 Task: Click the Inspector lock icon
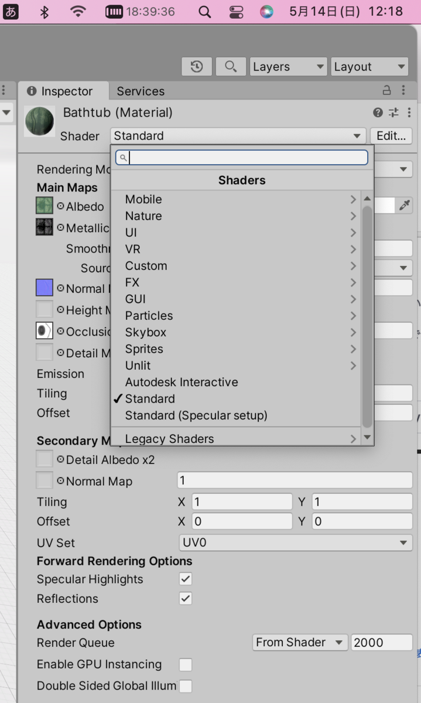[x=386, y=90]
